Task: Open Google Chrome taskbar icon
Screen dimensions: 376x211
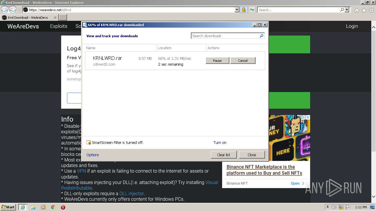Action: coord(53,207)
